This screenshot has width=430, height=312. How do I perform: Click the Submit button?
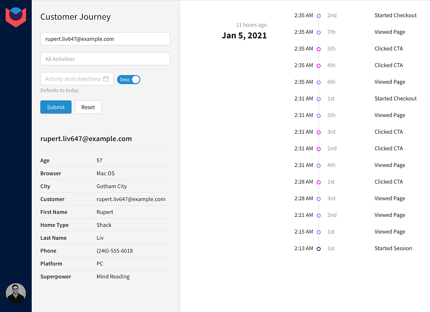[x=56, y=107]
